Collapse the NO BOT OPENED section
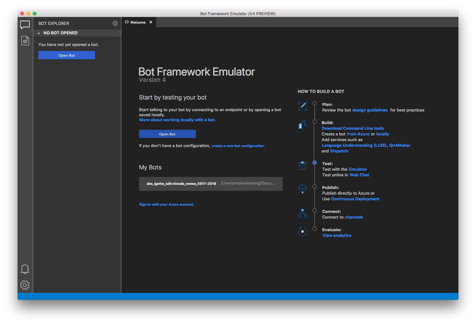The image size is (476, 325). click(39, 33)
